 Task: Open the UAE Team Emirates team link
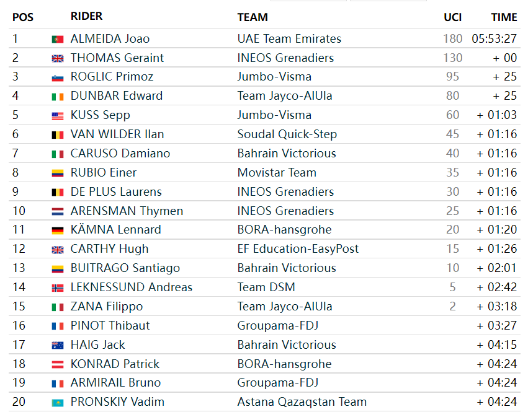tap(289, 38)
